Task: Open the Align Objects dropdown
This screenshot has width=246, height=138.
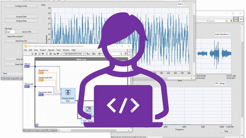Action: coord(89,54)
